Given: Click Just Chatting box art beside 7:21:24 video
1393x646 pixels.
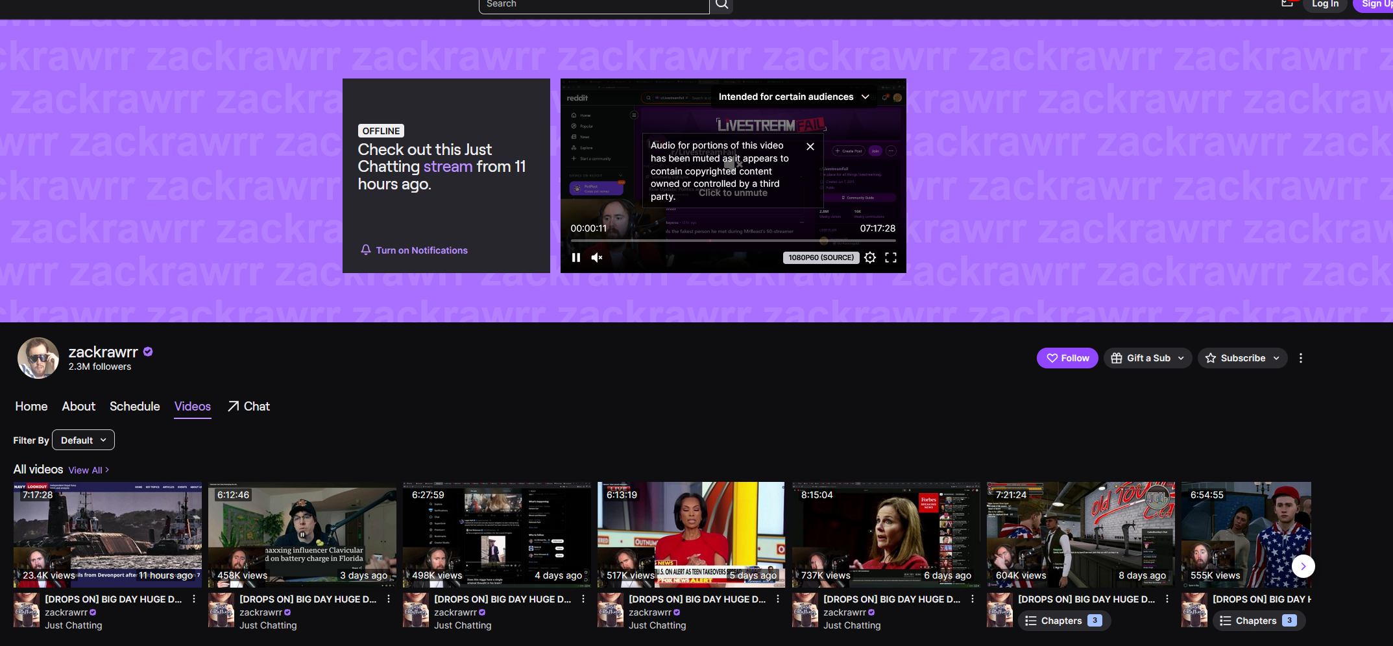Looking at the screenshot, I should pos(1000,610).
